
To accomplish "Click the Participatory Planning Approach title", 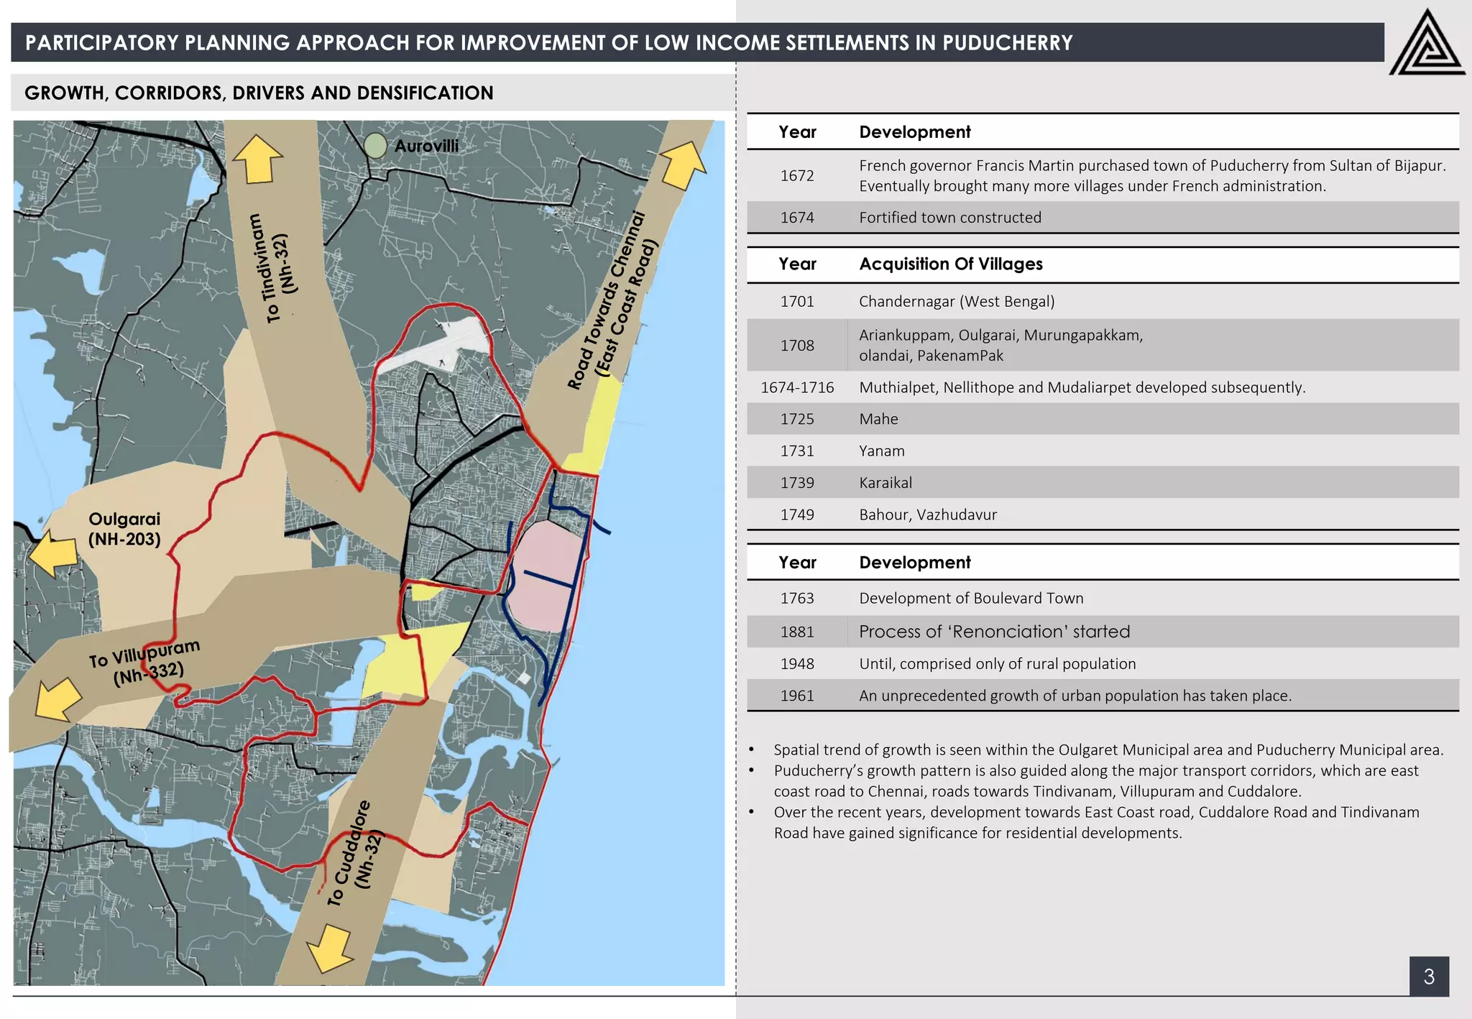I will [548, 42].
